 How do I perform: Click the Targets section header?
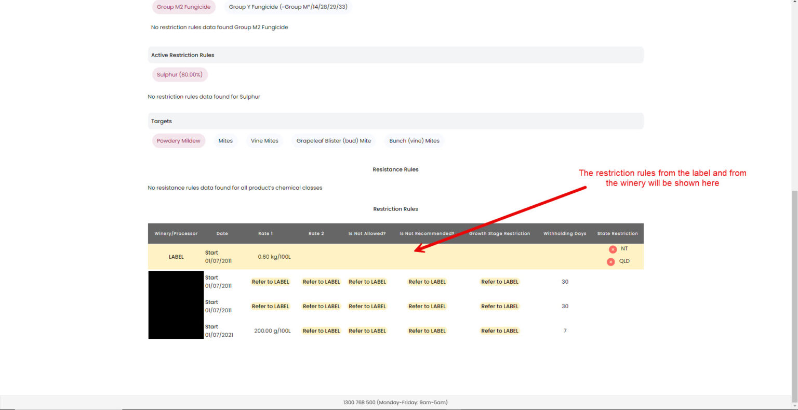point(396,121)
